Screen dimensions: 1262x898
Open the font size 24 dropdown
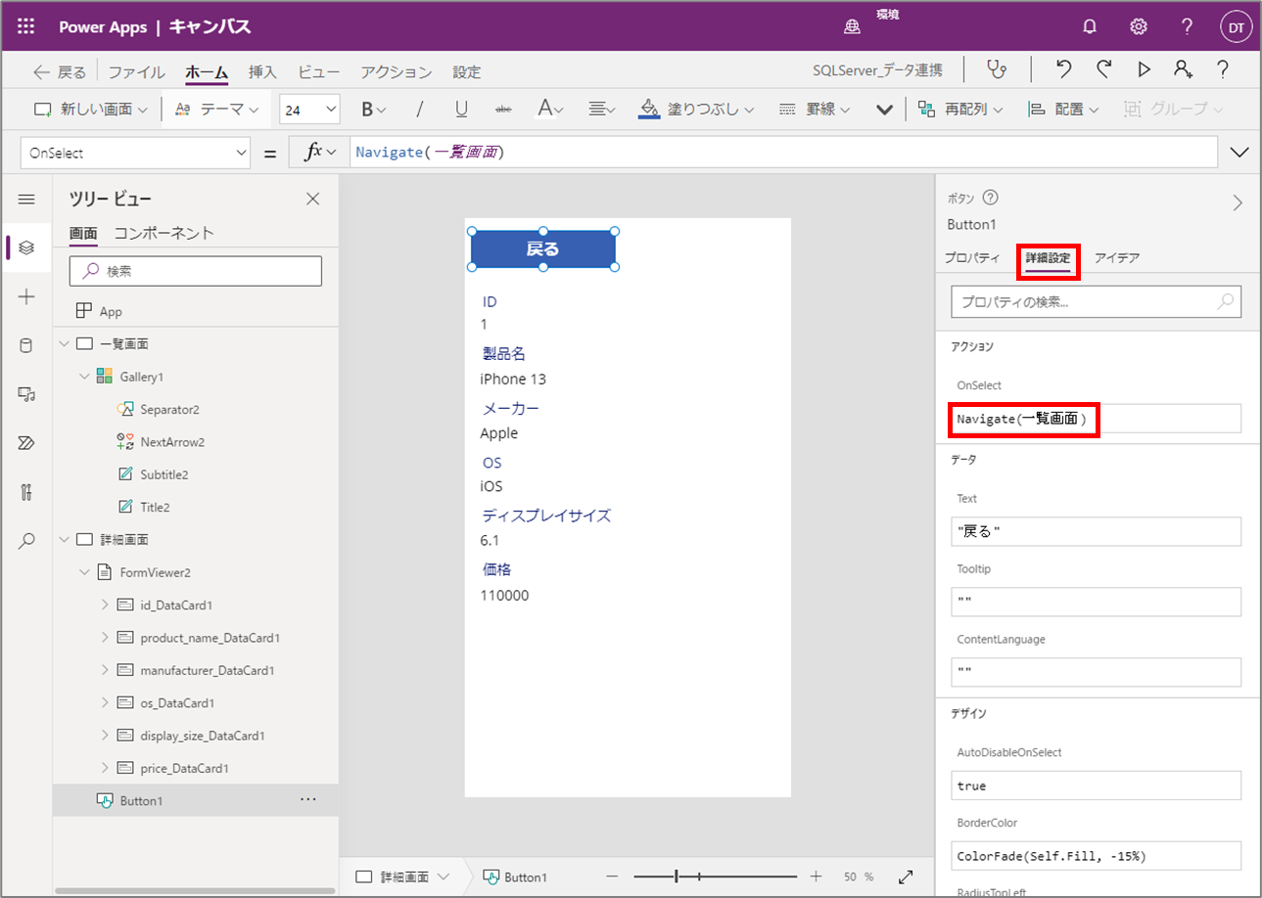tap(309, 110)
